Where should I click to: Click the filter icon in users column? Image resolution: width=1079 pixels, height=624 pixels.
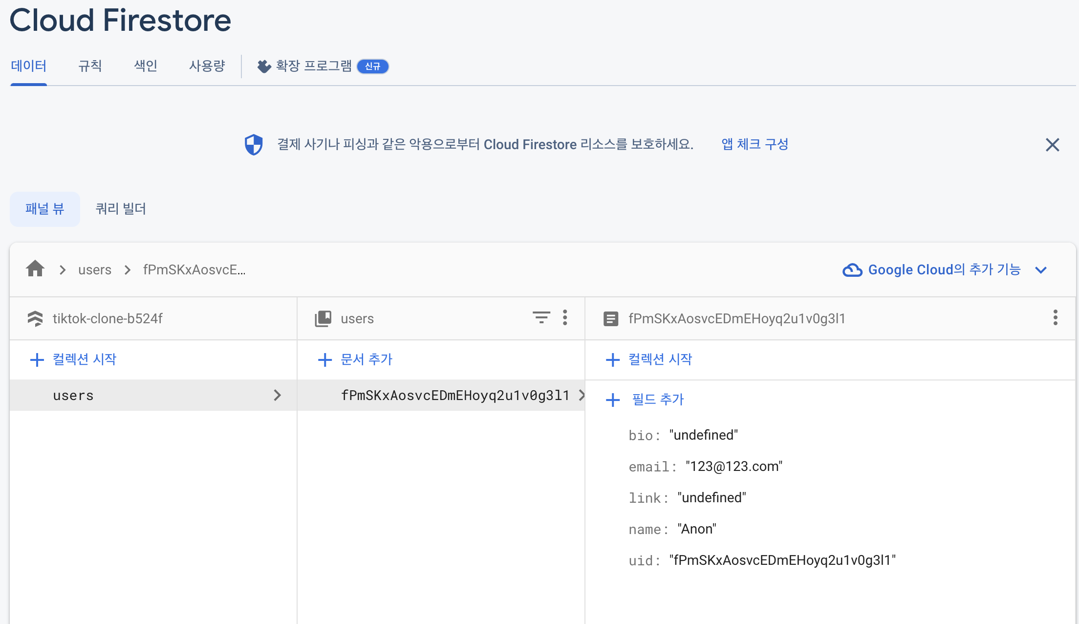click(541, 318)
